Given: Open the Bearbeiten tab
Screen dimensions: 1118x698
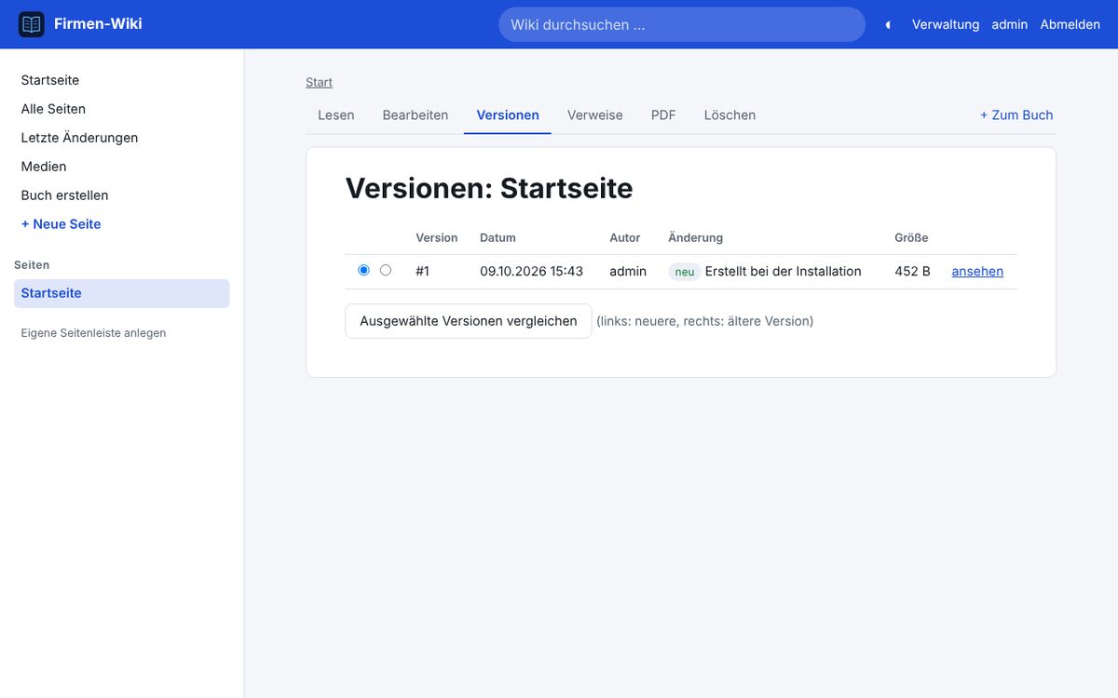Looking at the screenshot, I should click(x=416, y=115).
